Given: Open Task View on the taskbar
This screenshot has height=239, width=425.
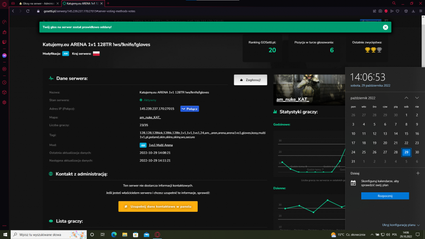Looking at the screenshot, I should pos(102,235).
